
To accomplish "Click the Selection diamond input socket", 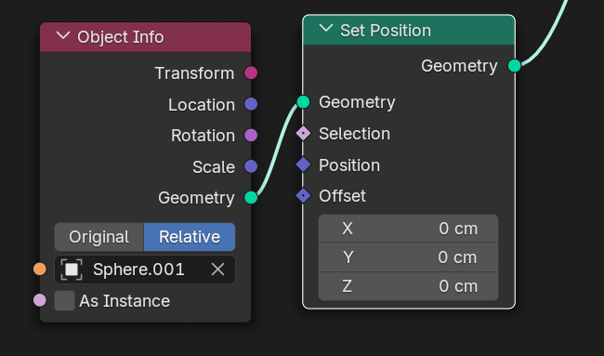I will pyautogui.click(x=303, y=133).
